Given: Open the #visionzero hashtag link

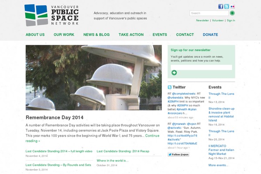Looking at the screenshot, I should 175,113.
